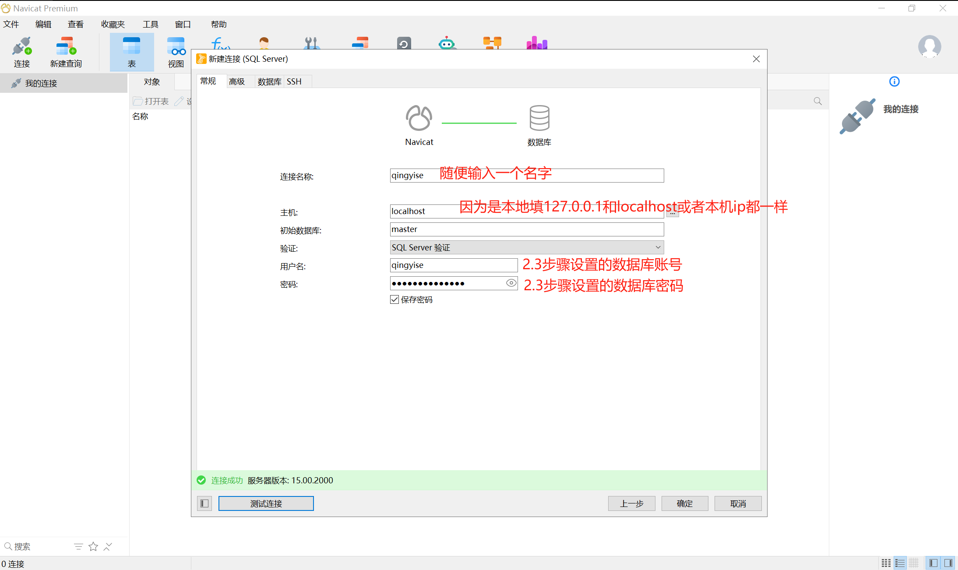Click the 测试连接 button
Viewport: 958px width, 570px height.
[x=266, y=503]
